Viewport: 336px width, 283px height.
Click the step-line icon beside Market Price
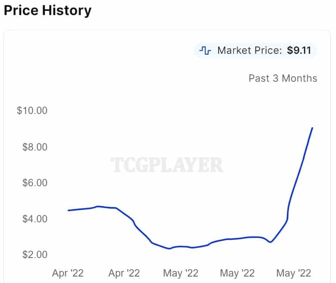pyautogui.click(x=205, y=51)
